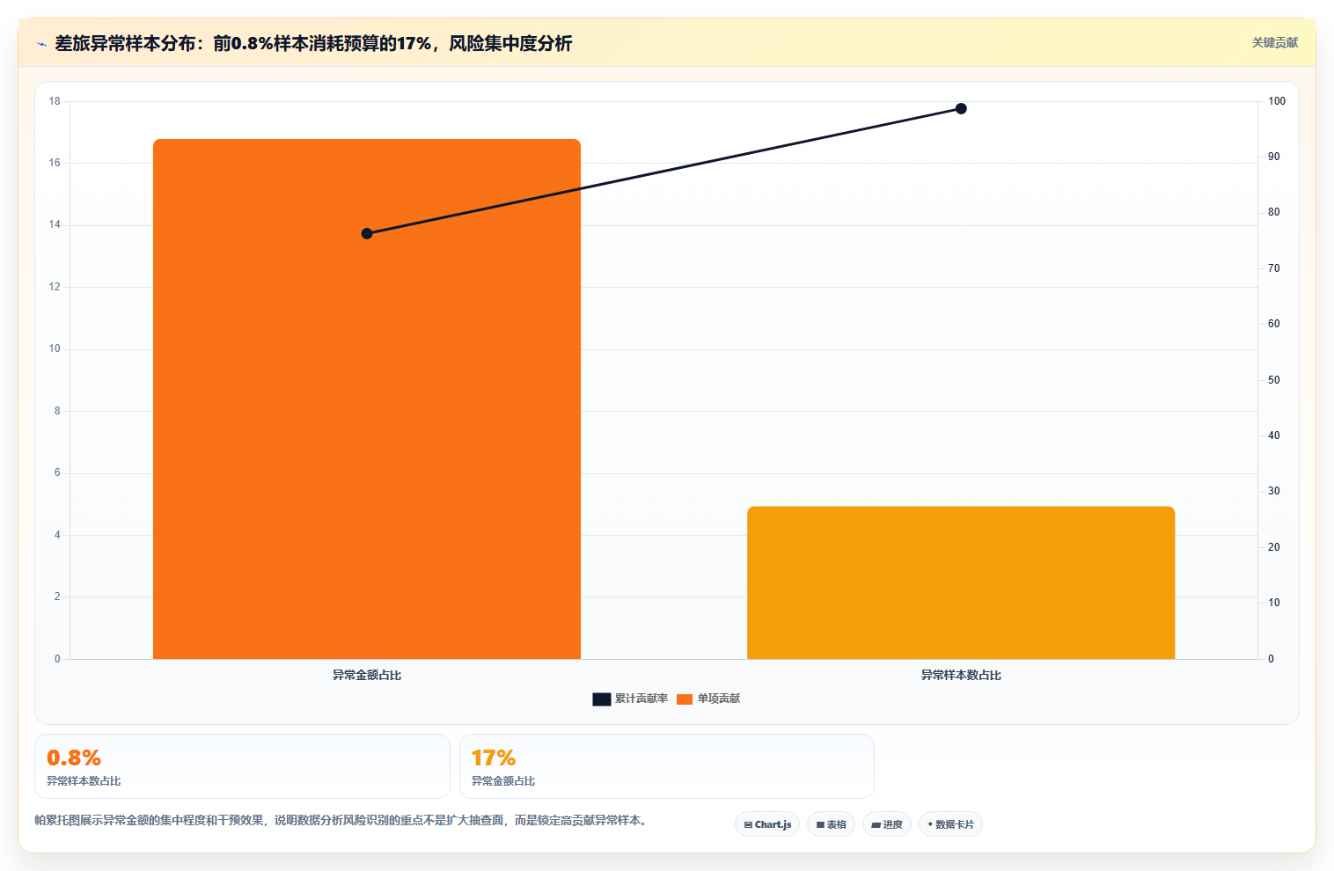The image size is (1334, 871).
Task: Click the line point above 异常金额占比
Action: click(x=367, y=233)
